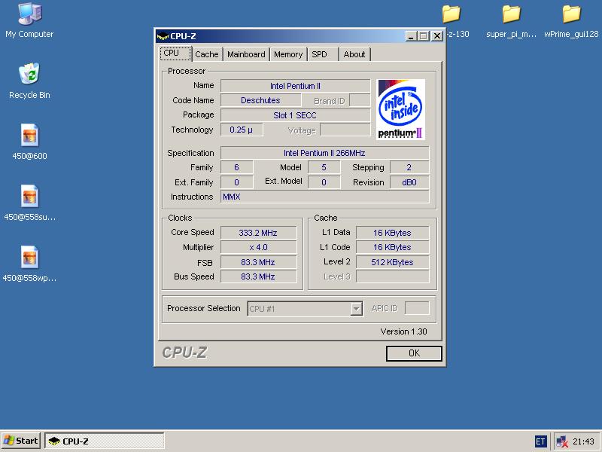The height and width of the screenshot is (452, 602).
Task: Open the Memory tab
Action: (x=288, y=54)
